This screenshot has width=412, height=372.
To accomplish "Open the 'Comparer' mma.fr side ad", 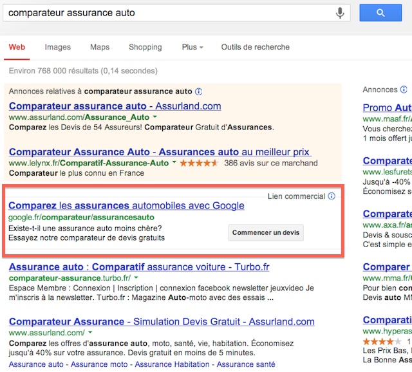I will coord(388,267).
